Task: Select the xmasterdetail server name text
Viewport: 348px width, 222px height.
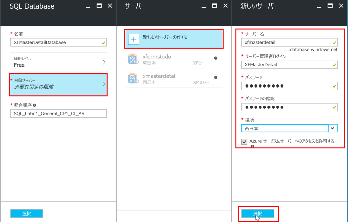Action: click(160, 76)
